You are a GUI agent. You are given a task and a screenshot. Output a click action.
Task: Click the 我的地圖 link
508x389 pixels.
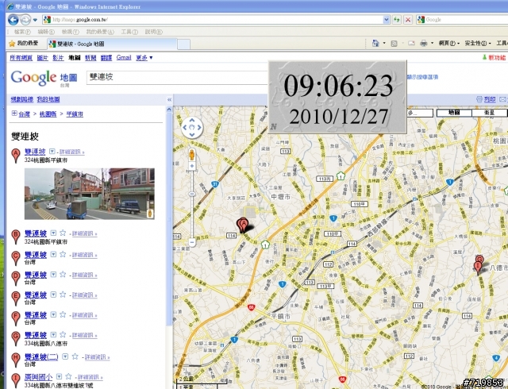48,99
